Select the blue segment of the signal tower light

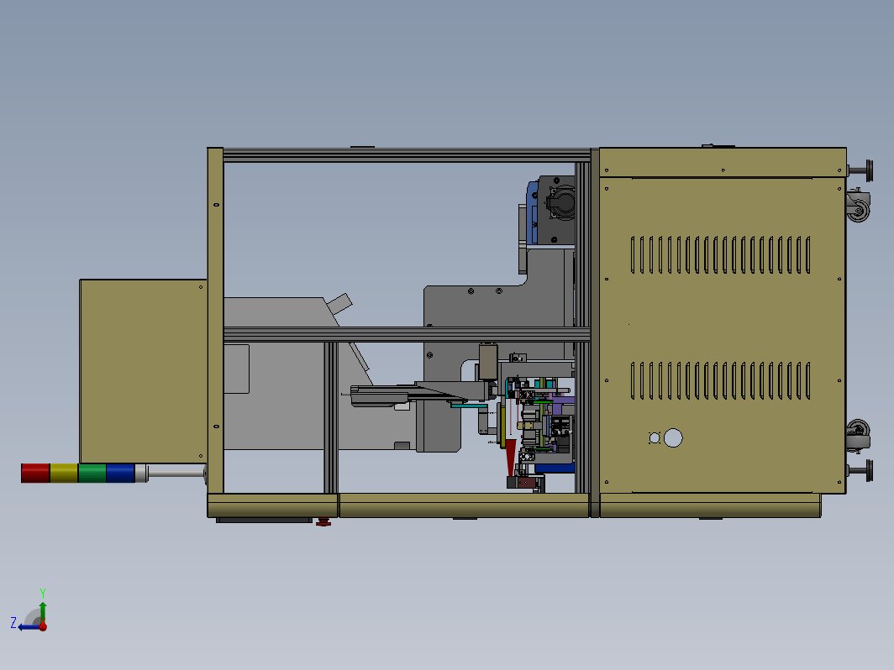120,473
